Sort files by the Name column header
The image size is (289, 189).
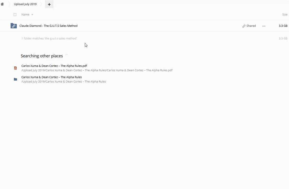(25, 15)
